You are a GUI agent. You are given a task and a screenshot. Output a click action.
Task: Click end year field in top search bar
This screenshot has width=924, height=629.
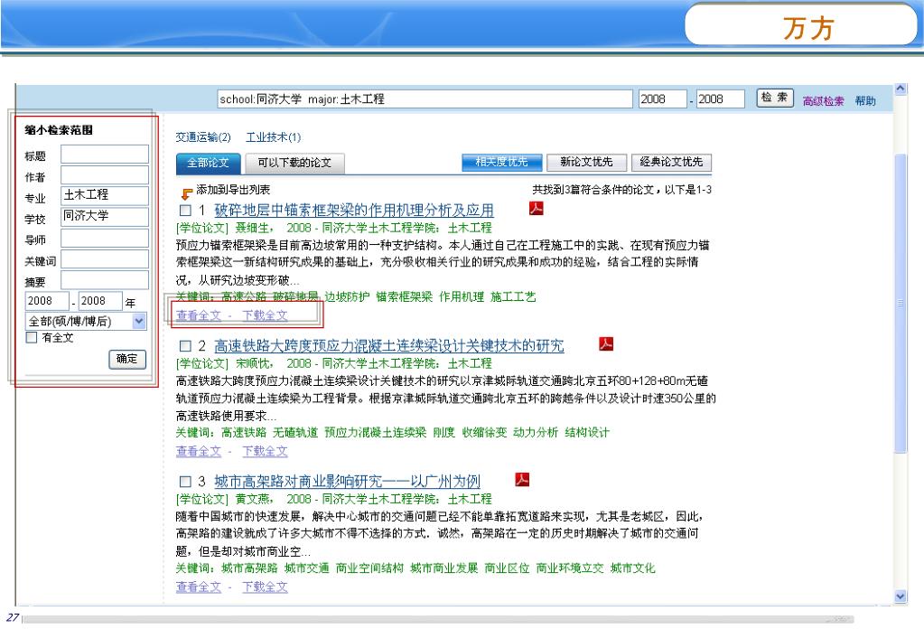pyautogui.click(x=720, y=99)
